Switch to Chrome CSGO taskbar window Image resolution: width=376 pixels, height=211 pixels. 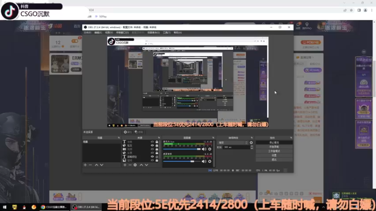54,207
